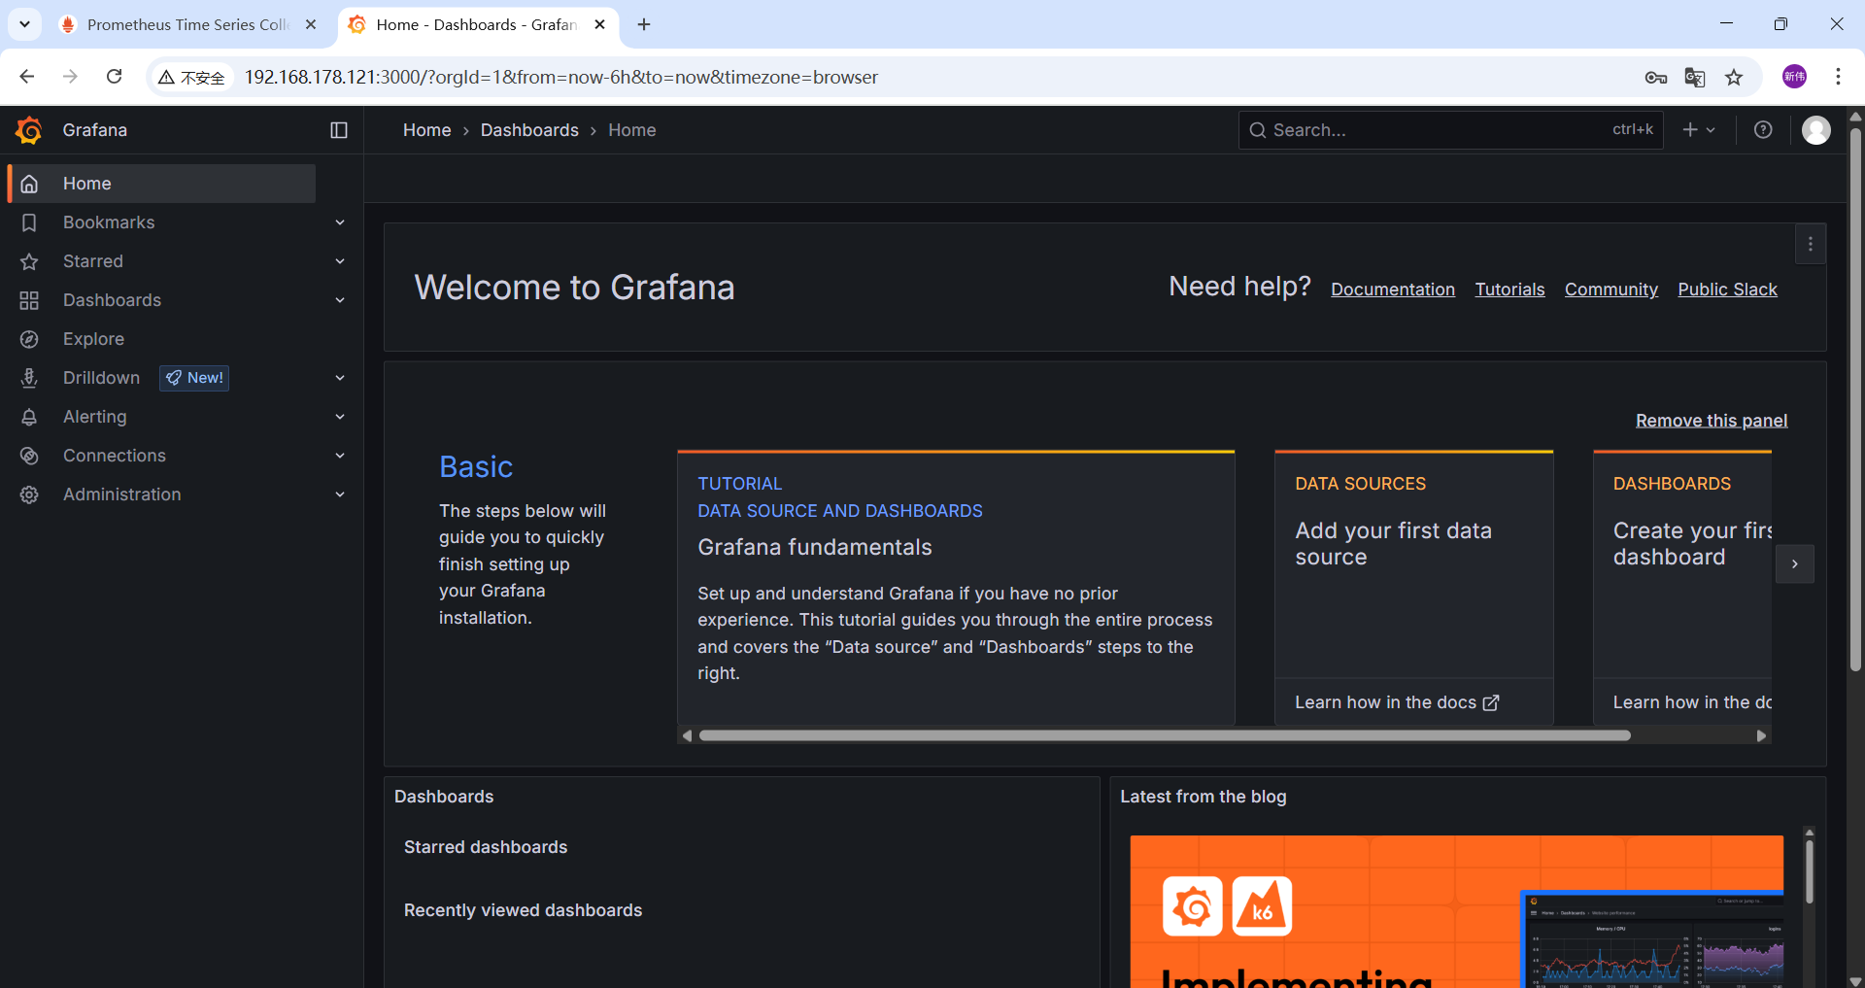Expand the Connections chevron

[340, 455]
